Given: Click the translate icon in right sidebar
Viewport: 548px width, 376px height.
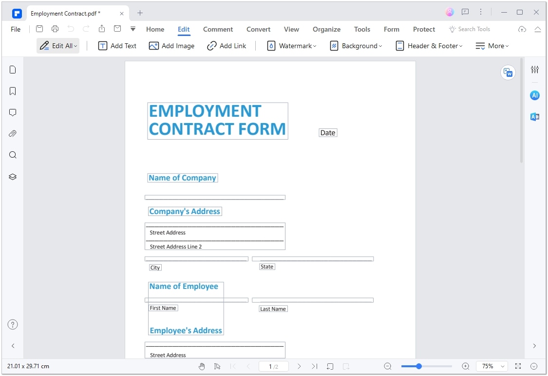Looking at the screenshot, I should click(x=535, y=117).
